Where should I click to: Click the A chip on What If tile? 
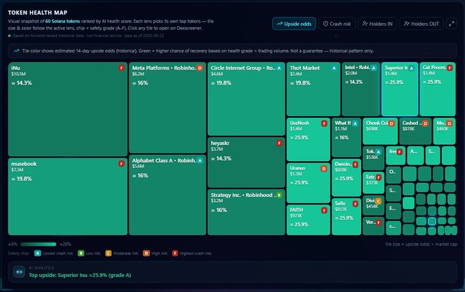pyautogui.click(x=355, y=123)
